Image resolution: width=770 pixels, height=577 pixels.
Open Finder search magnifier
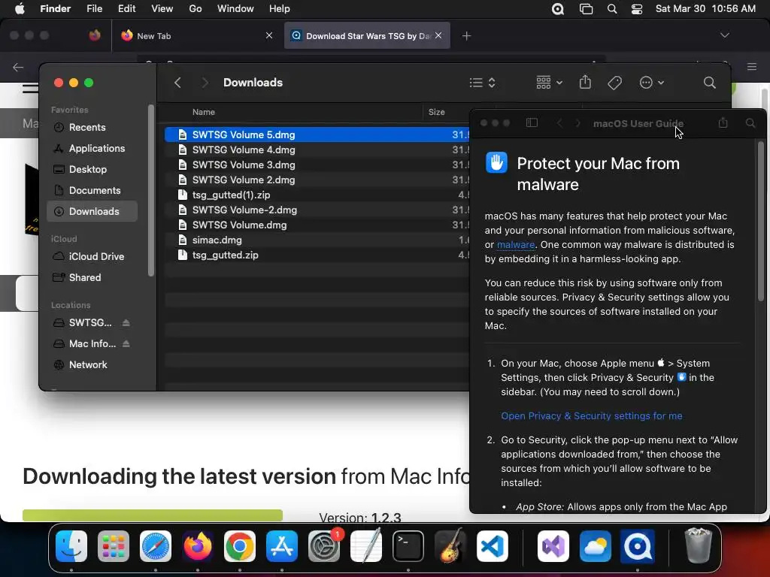709,83
